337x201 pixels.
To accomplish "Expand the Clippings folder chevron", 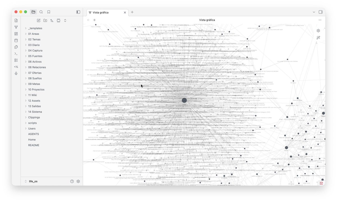I will coord(26,117).
